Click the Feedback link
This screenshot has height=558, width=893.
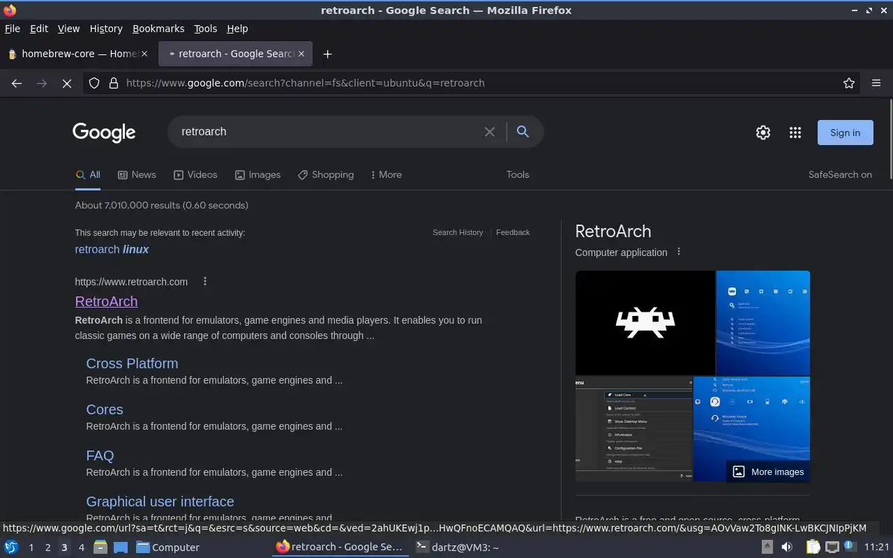click(x=513, y=232)
